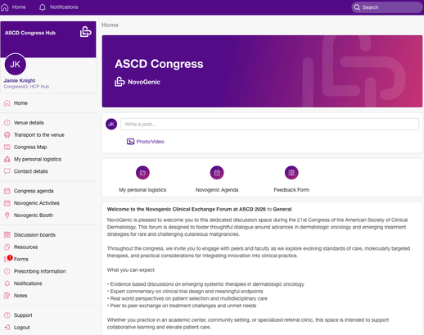Go to Congress Map menu item
Image resolution: width=424 pixels, height=335 pixels.
(x=30, y=147)
